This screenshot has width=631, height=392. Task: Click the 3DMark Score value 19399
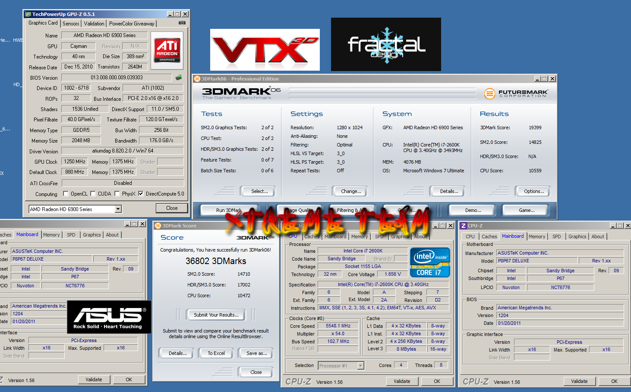[535, 128]
